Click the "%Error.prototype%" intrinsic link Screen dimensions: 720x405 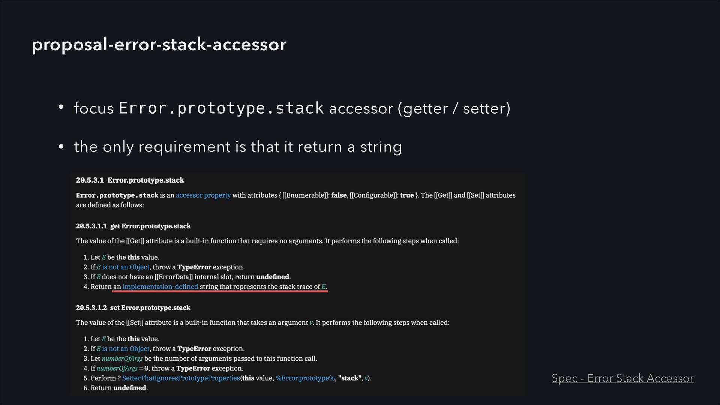(305, 378)
